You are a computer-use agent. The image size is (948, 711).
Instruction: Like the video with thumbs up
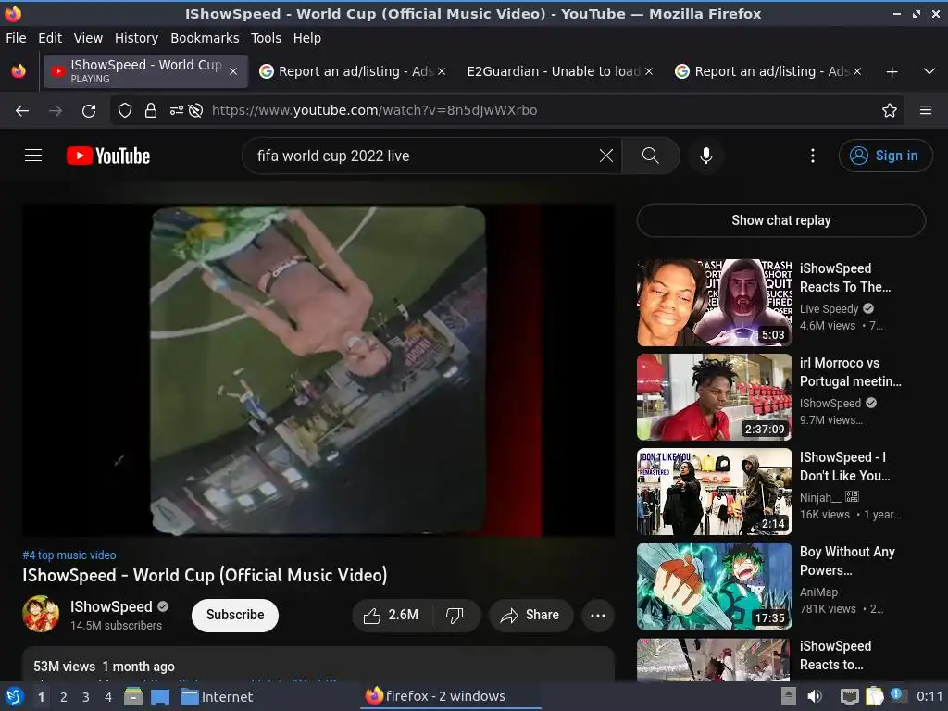(392, 616)
